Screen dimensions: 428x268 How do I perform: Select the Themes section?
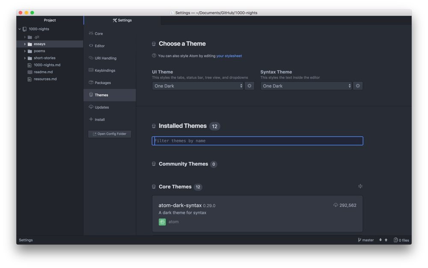pos(110,95)
